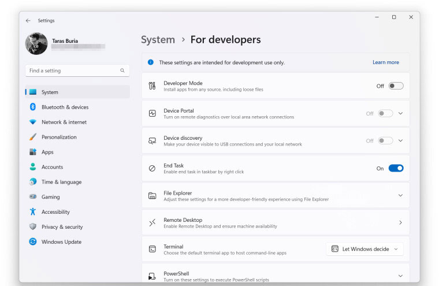The width and height of the screenshot is (439, 286).
Task: Click System in the breadcrumb
Action: pos(158,40)
